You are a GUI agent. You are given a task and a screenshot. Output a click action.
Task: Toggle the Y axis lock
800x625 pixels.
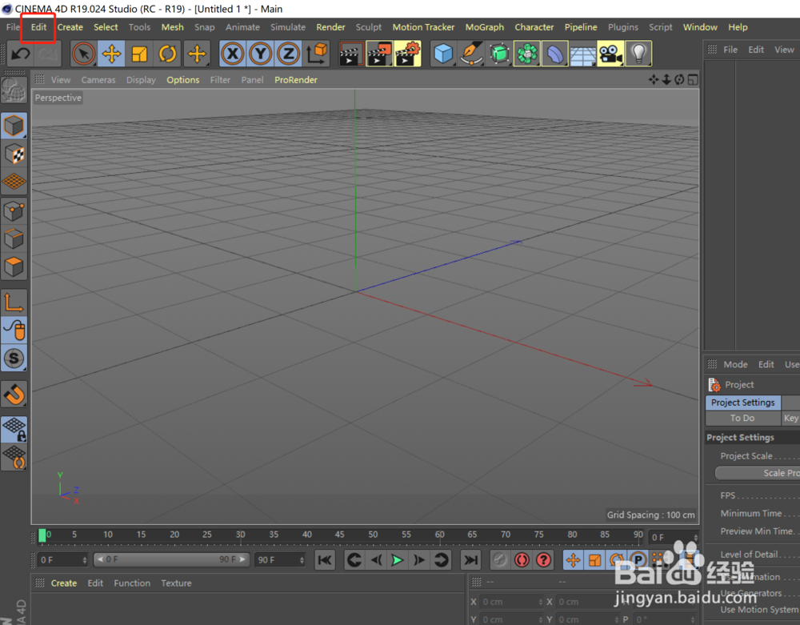[261, 54]
